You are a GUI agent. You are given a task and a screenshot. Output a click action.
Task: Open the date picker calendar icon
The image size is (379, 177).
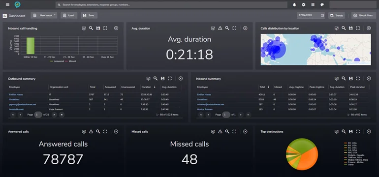point(322,15)
